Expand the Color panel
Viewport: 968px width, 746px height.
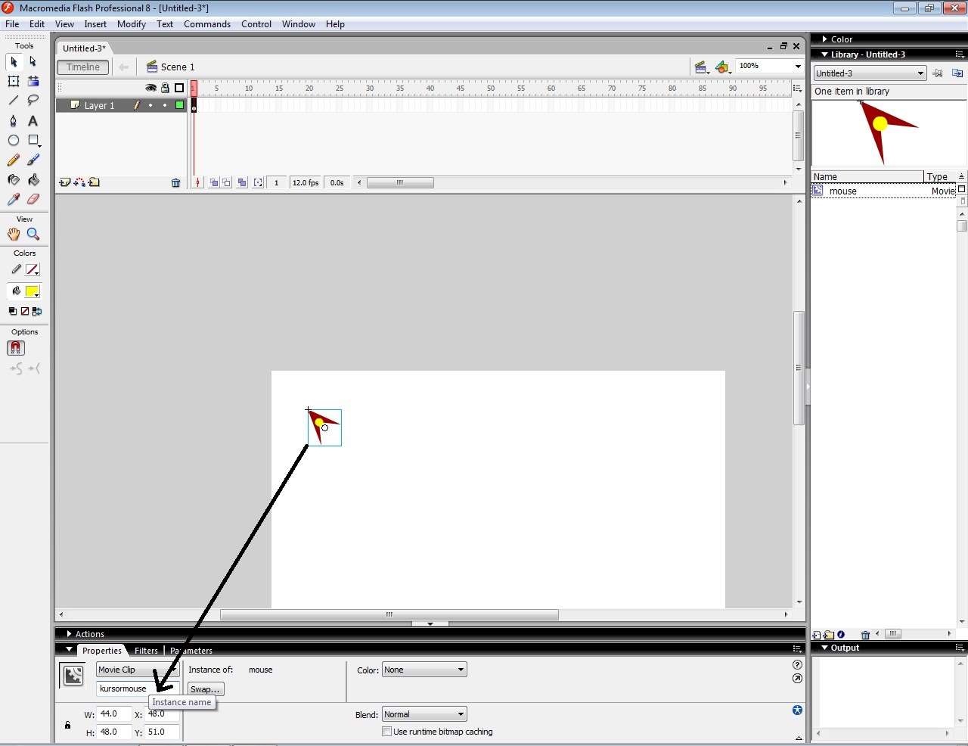pos(825,39)
